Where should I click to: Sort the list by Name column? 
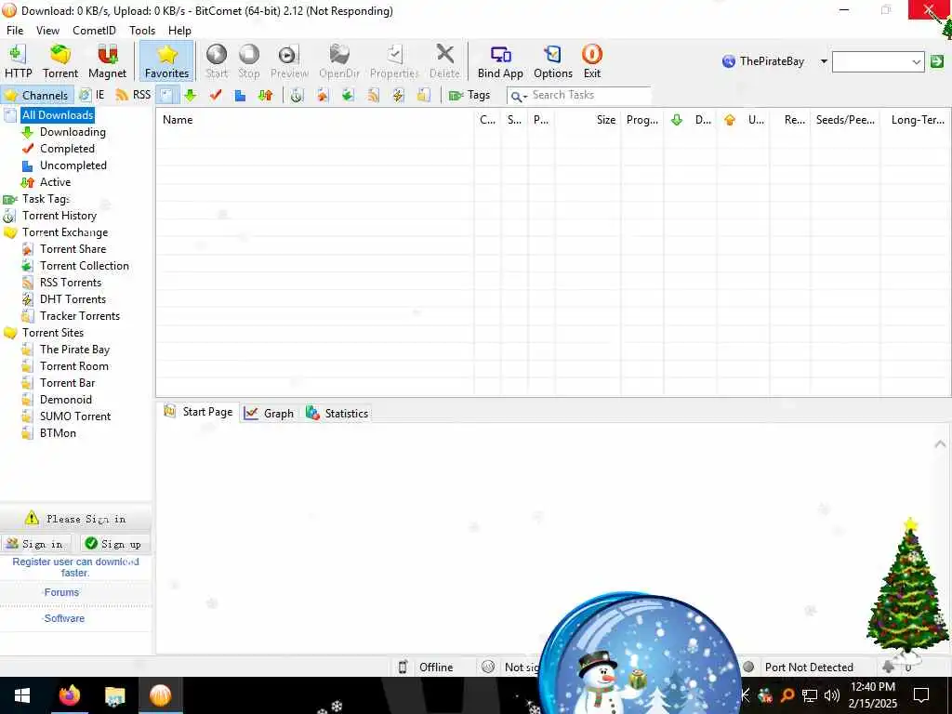coord(314,120)
